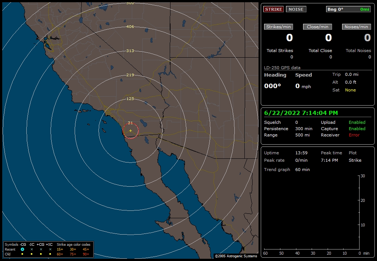Click the 31 mile range ring label
This screenshot has height=261, width=377.
[x=130, y=123]
